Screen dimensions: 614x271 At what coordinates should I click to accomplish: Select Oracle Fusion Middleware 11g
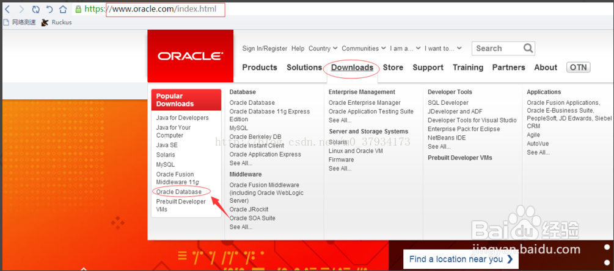coord(177,178)
